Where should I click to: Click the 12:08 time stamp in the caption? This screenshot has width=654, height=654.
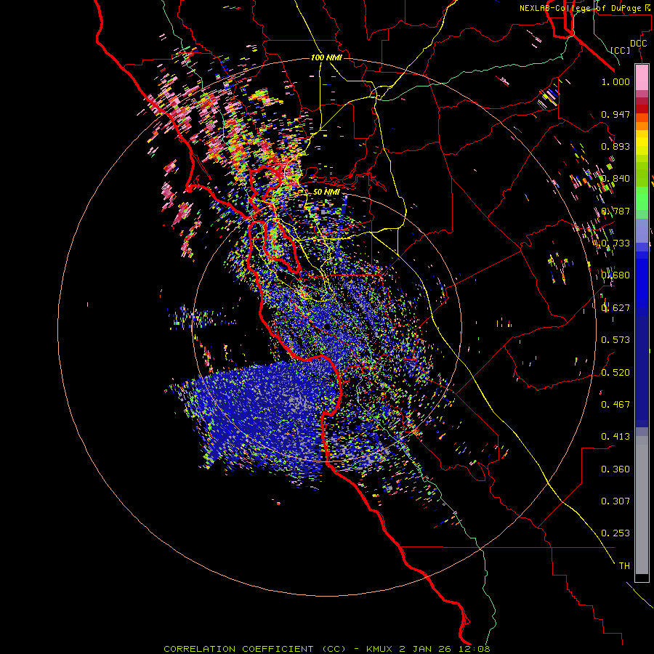pos(475,649)
